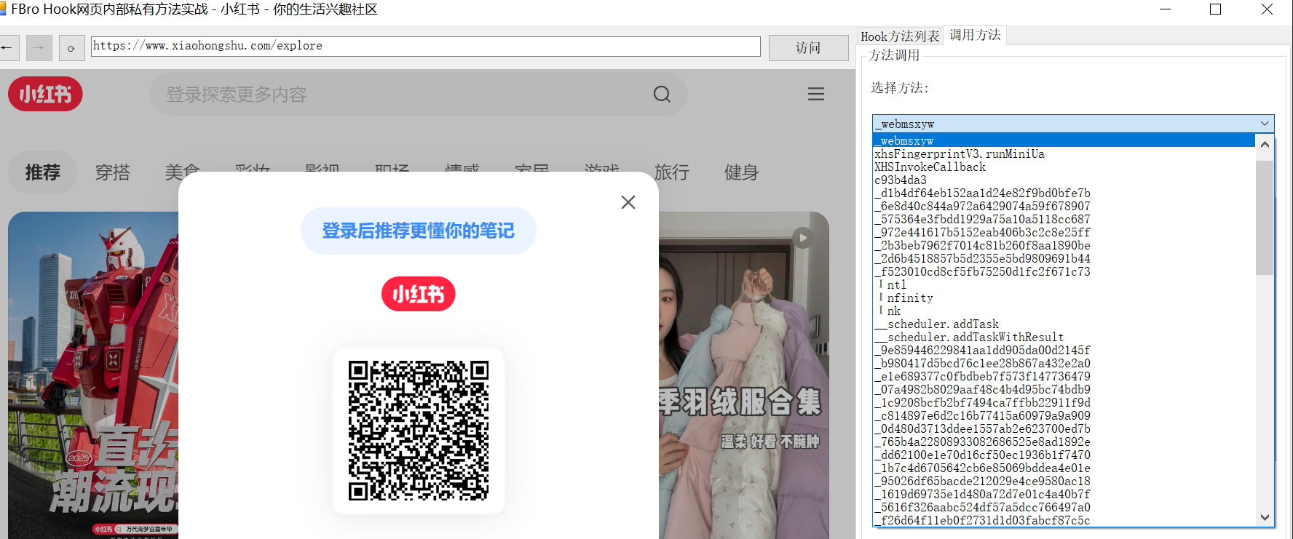Select method _f26d64f11eb0f2731d1d03fabcf87c5c
The image size is (1293, 539).
(x=1064, y=520)
